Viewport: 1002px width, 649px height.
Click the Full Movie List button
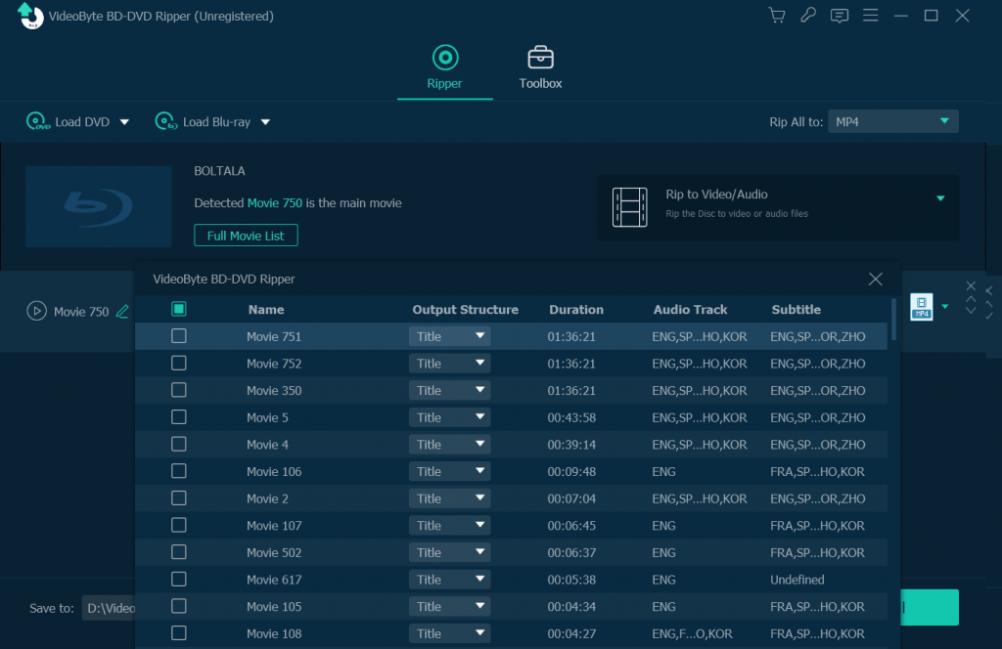(x=246, y=236)
